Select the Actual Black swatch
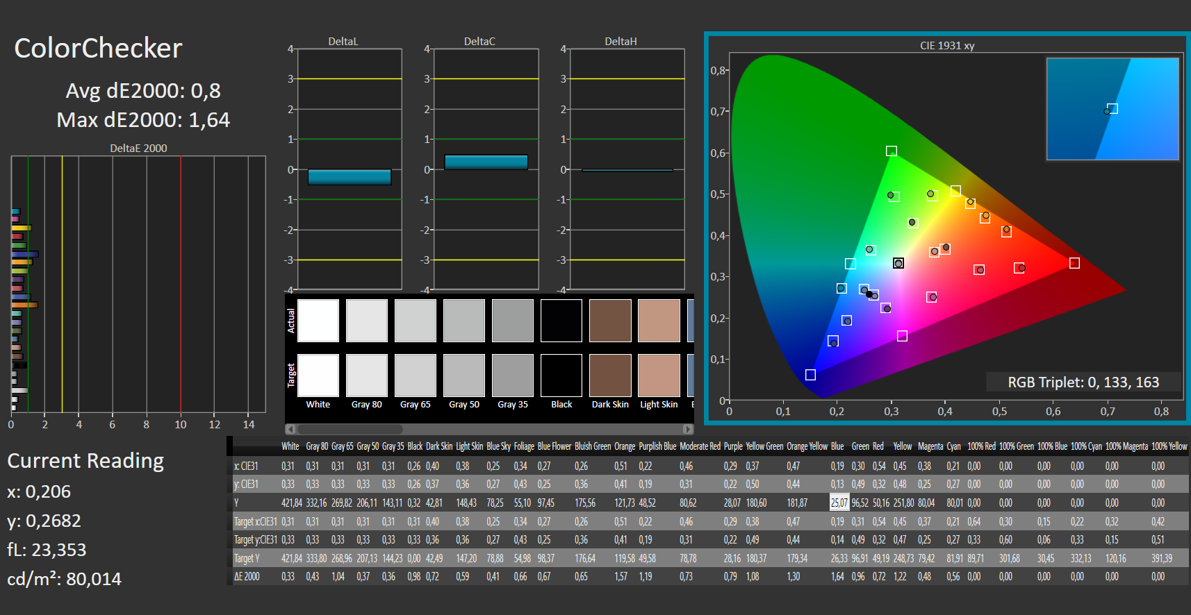 pyautogui.click(x=561, y=321)
